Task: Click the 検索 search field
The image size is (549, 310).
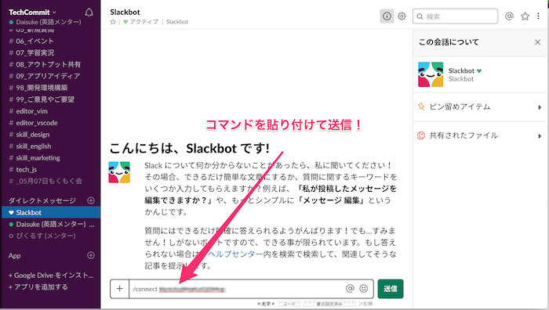Action: click(455, 16)
